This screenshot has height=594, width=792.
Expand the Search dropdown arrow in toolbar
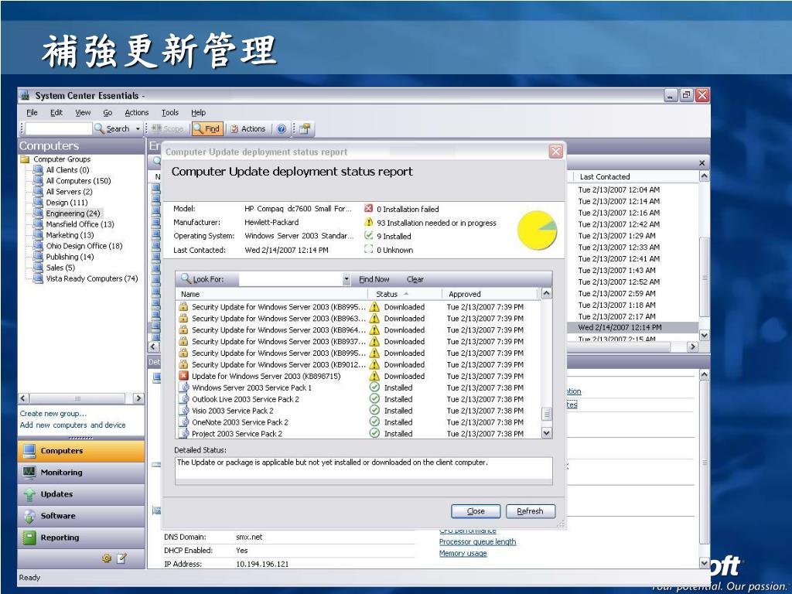tap(138, 129)
